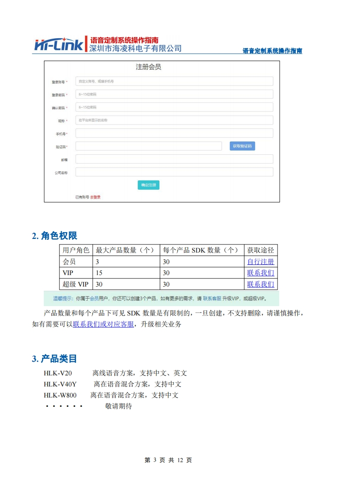Click the 会员 link in tip bar
Viewport: 337px width, 477px height.
tap(94, 299)
